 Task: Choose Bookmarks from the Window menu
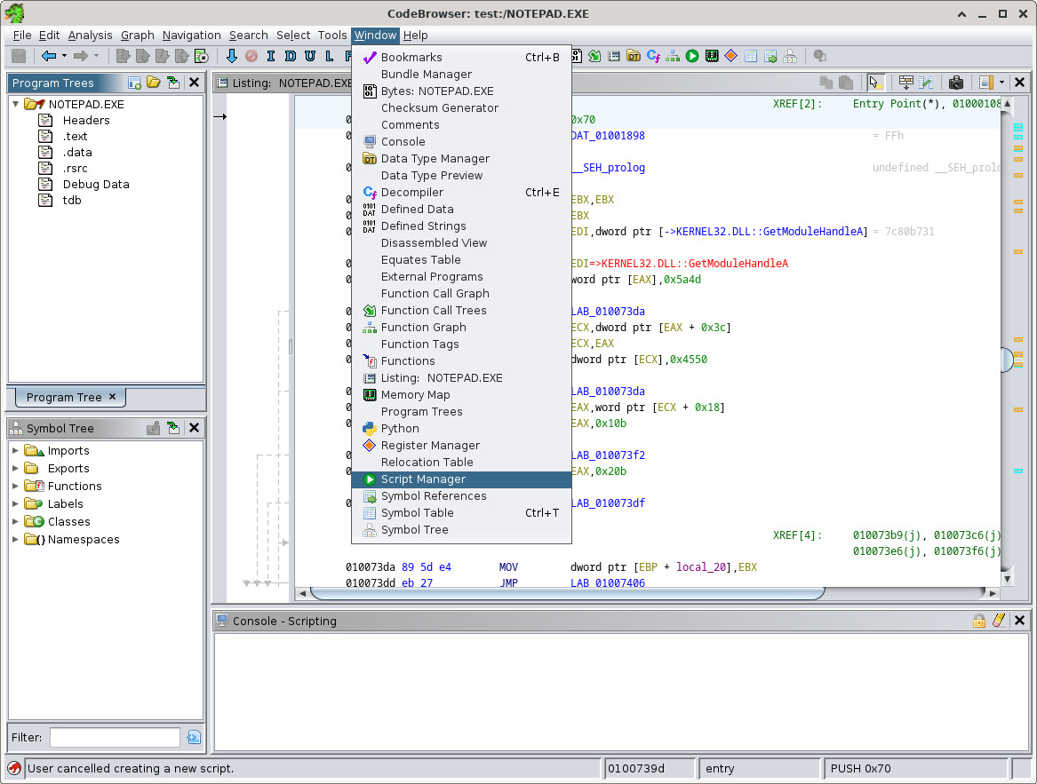click(x=461, y=58)
